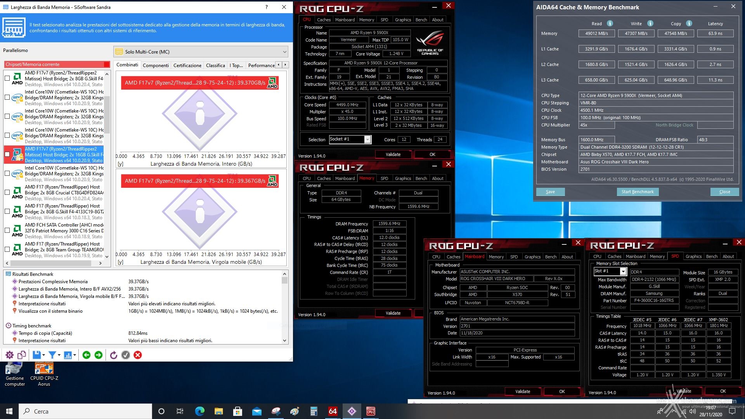The image size is (745, 419).
Task: Open the Windows Start menu
Action: tap(9, 411)
